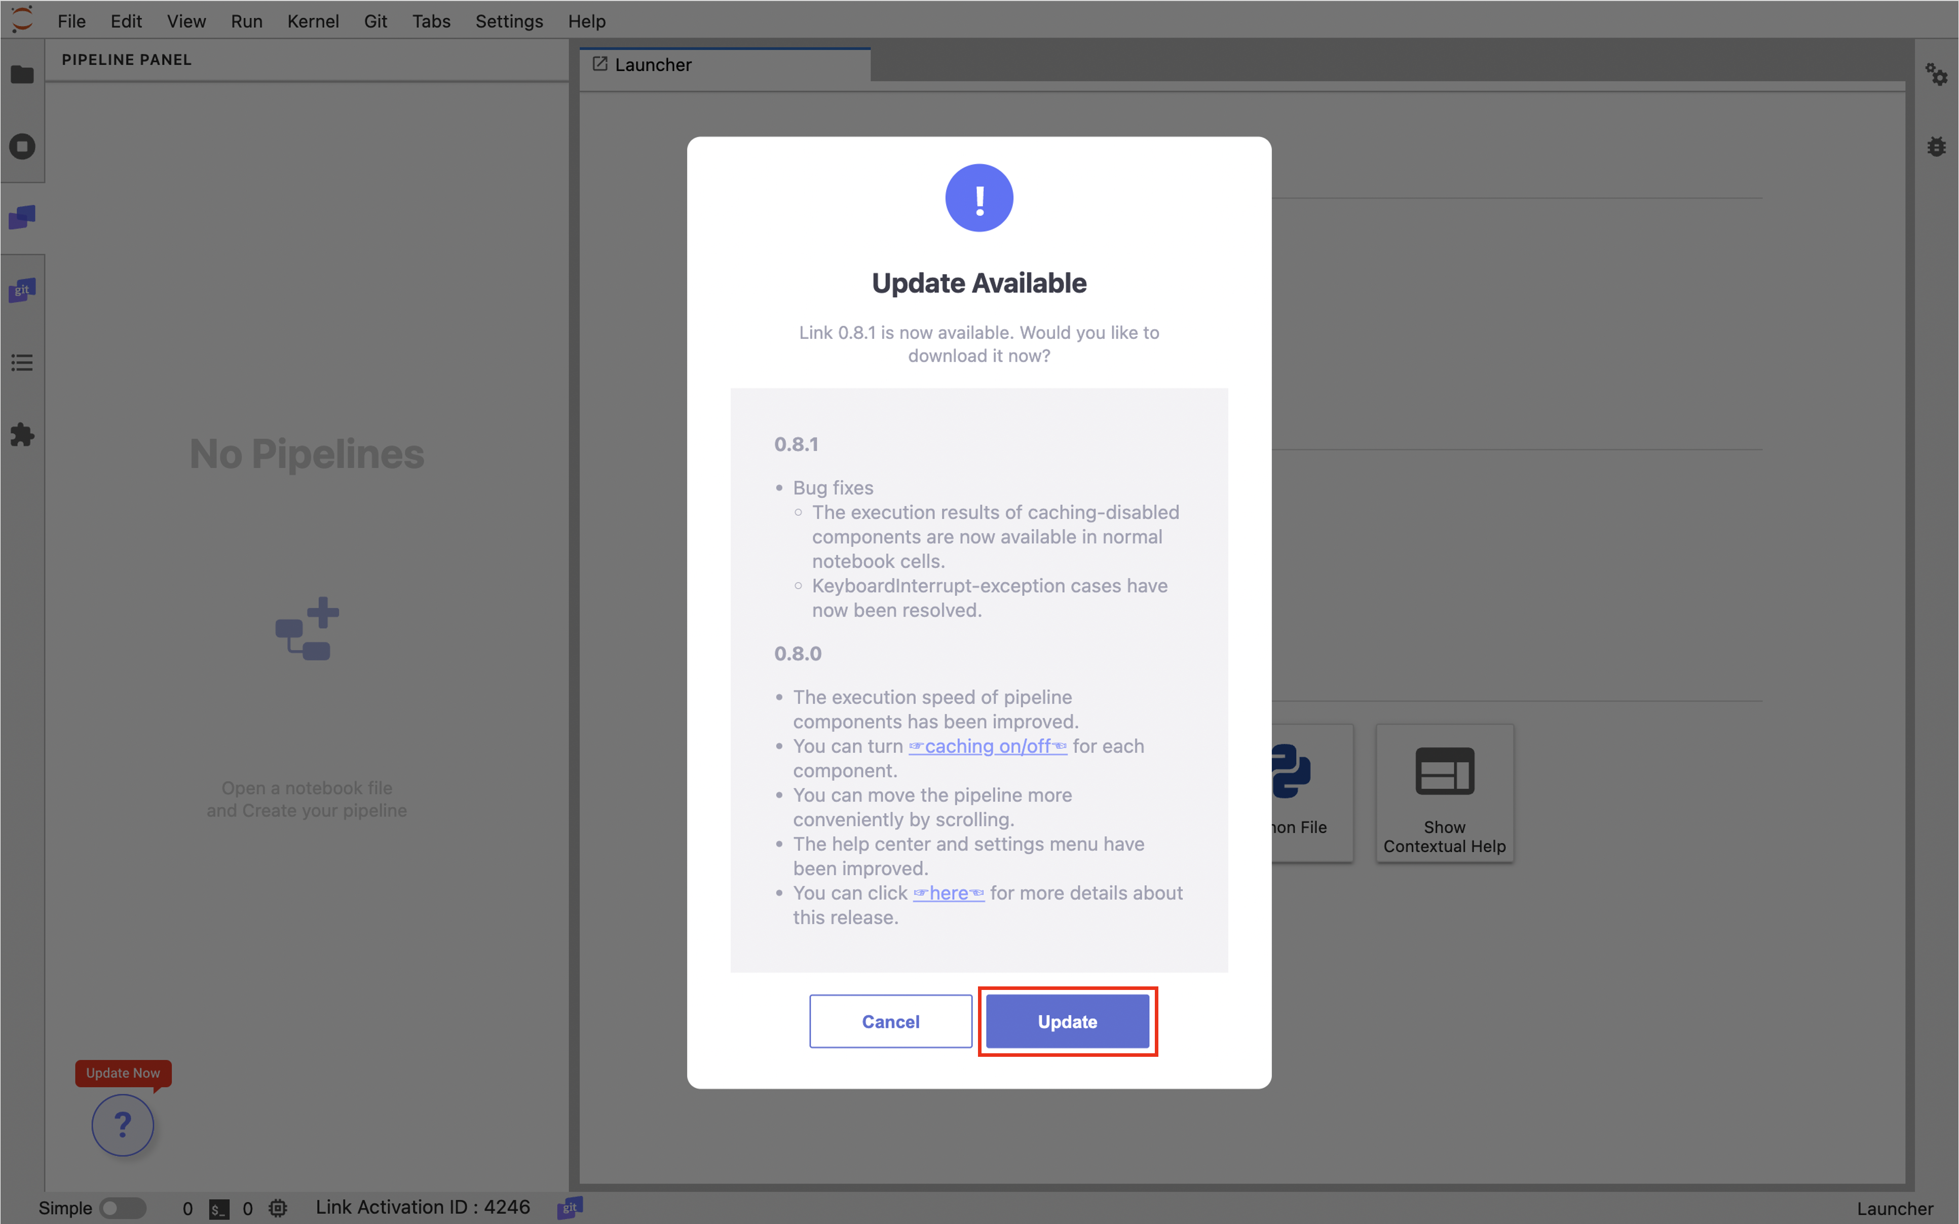This screenshot has width=1959, height=1224.
Task: Open the extension manager puzzle icon
Action: [x=22, y=435]
